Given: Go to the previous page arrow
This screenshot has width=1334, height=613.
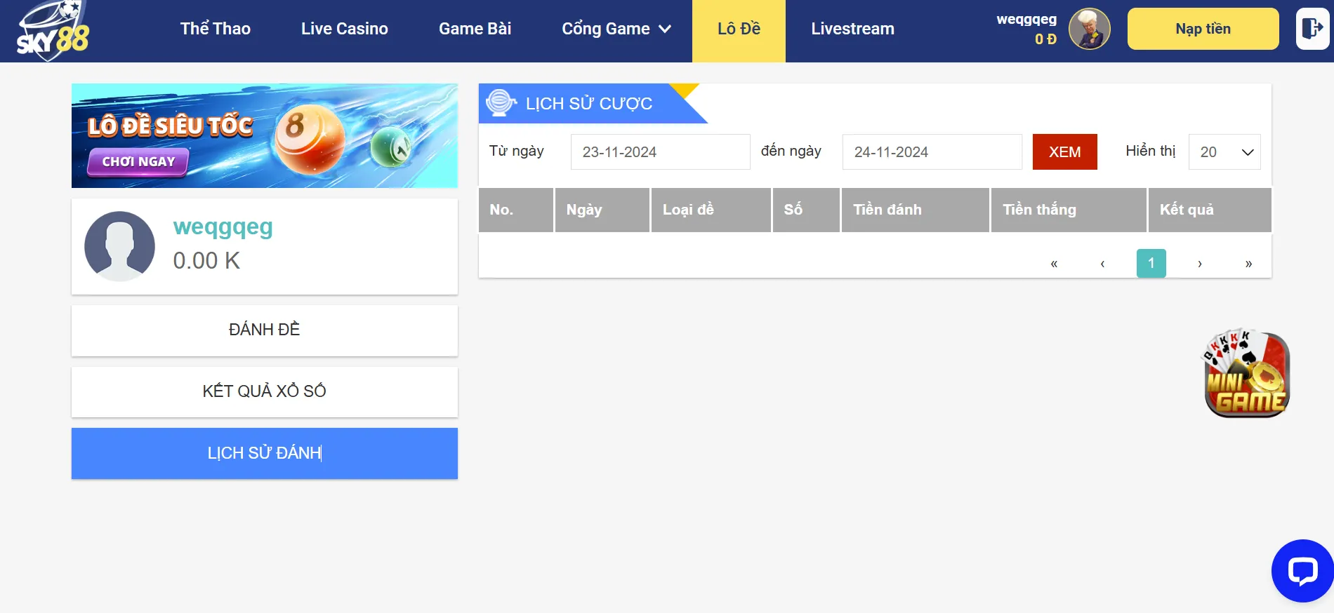Looking at the screenshot, I should click(1102, 264).
